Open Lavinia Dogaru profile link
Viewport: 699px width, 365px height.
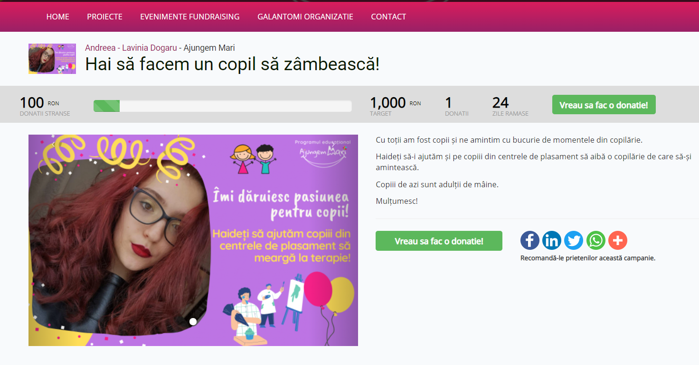pyautogui.click(x=150, y=48)
